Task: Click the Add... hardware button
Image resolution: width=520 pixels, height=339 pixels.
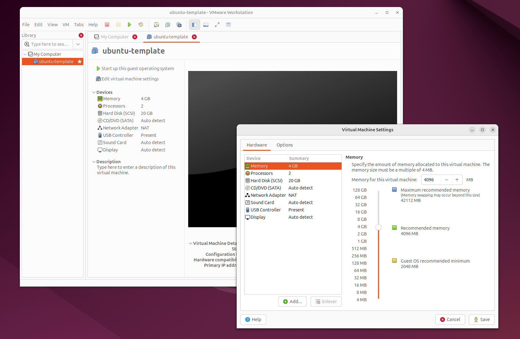Action: pyautogui.click(x=292, y=302)
